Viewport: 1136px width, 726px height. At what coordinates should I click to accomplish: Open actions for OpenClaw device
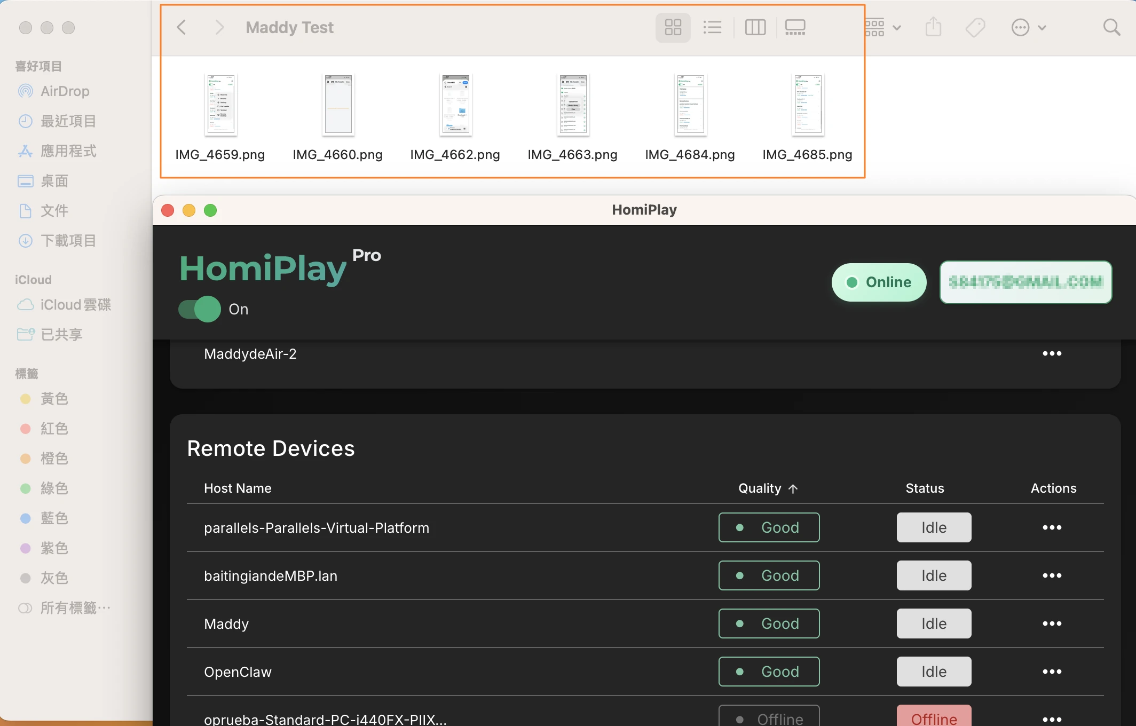1052,672
